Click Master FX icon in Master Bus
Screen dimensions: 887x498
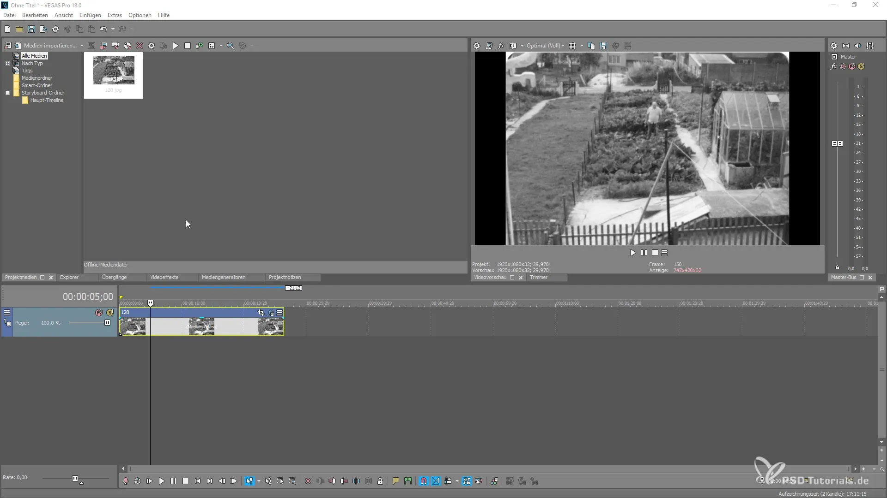pyautogui.click(x=834, y=66)
